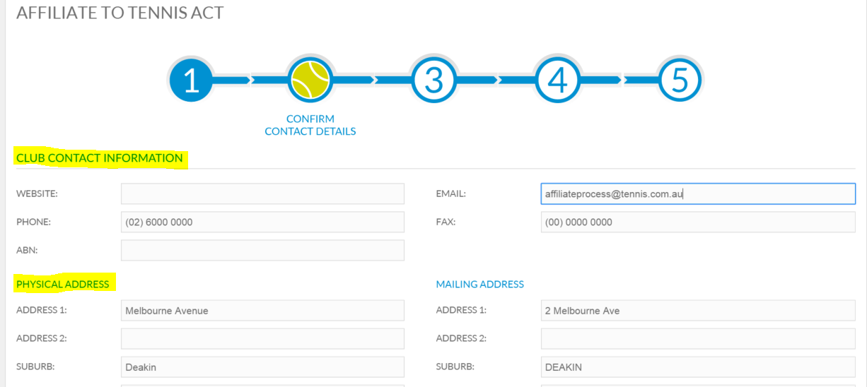Edit Mailing Address 1 '2 Melbourne Ave' field
The height and width of the screenshot is (387, 867).
pos(698,310)
